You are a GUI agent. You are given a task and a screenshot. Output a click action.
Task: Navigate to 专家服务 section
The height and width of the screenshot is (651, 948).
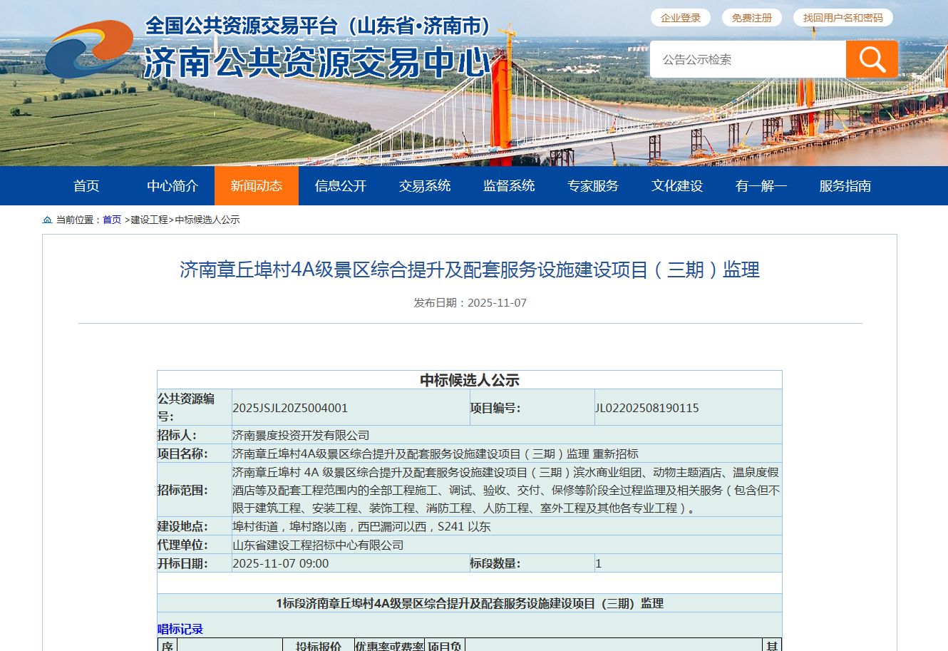(593, 186)
